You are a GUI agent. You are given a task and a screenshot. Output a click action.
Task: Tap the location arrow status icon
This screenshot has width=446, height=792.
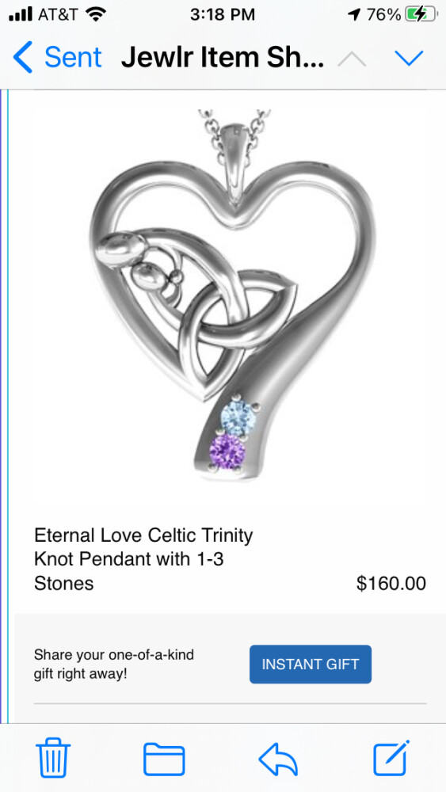point(355,14)
